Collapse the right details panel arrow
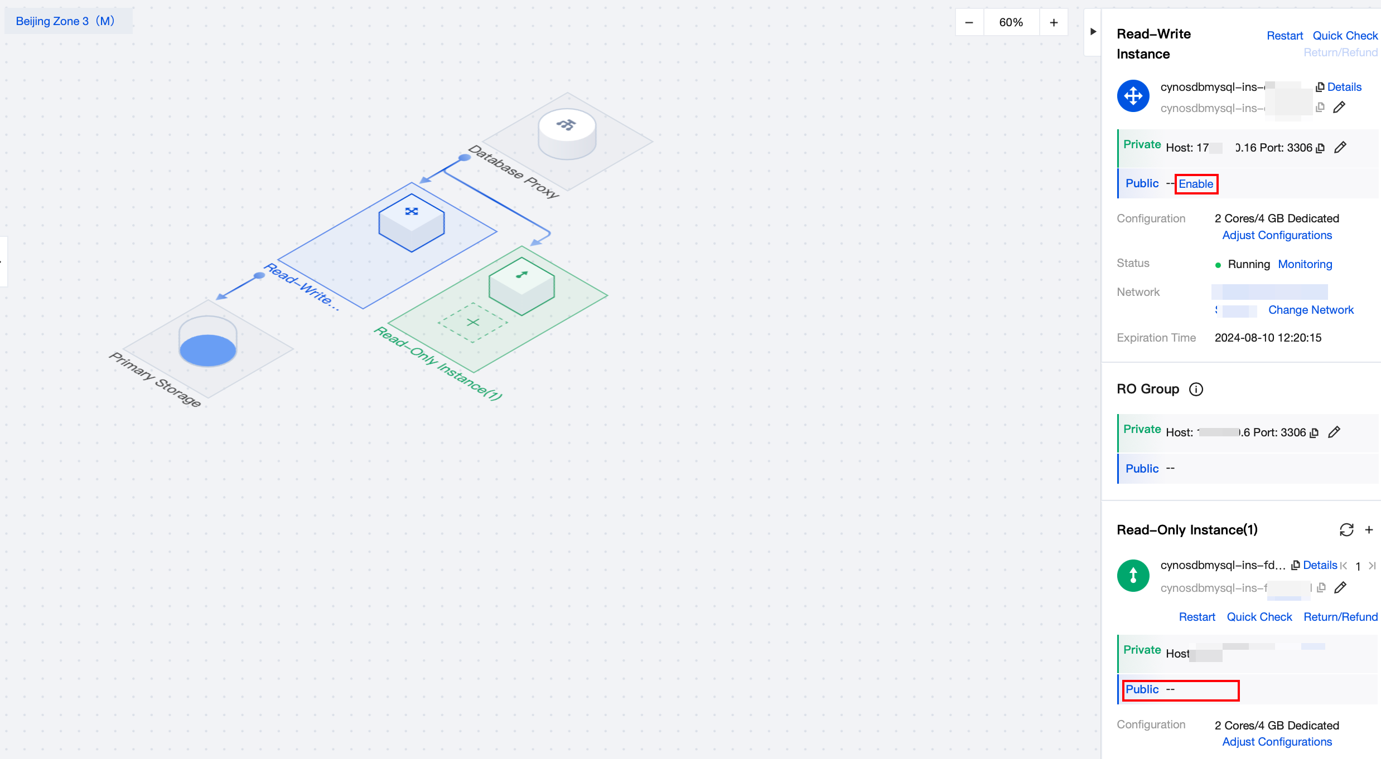Viewport: 1381px width, 759px height. [x=1093, y=32]
